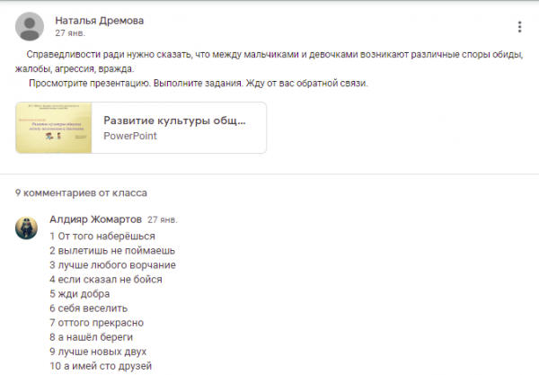Image resolution: width=539 pixels, height=375 pixels.
Task: Click author name Наталья Дремова
Action: [x=99, y=20]
